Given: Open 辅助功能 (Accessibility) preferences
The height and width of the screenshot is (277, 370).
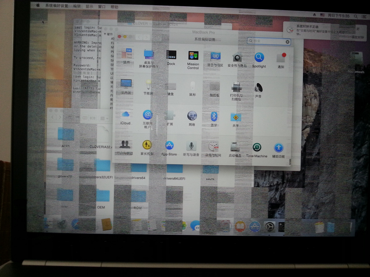Looking at the screenshot, I should pos(279,151).
